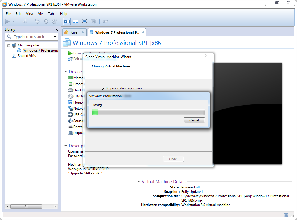Cancel the cloning operation
Viewport: 297px width, 220px height.
194,120
